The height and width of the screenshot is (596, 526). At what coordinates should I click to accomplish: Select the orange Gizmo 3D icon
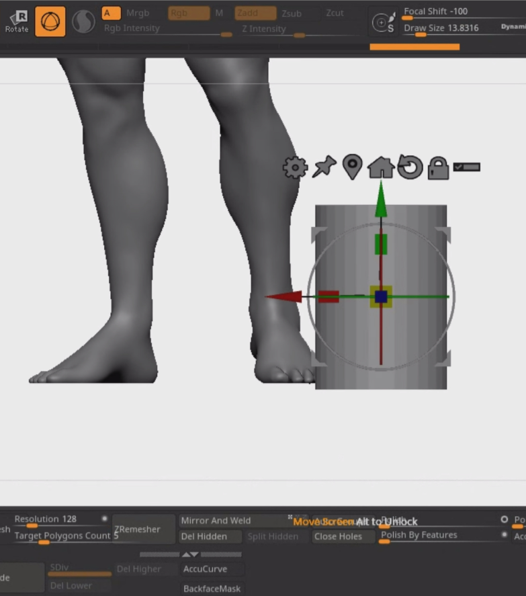[x=50, y=22]
